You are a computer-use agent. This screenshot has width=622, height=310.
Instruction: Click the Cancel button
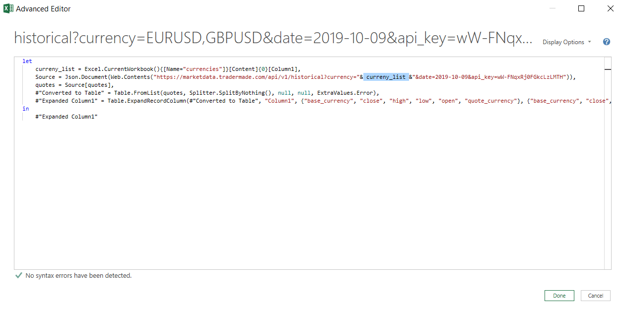pyautogui.click(x=595, y=296)
